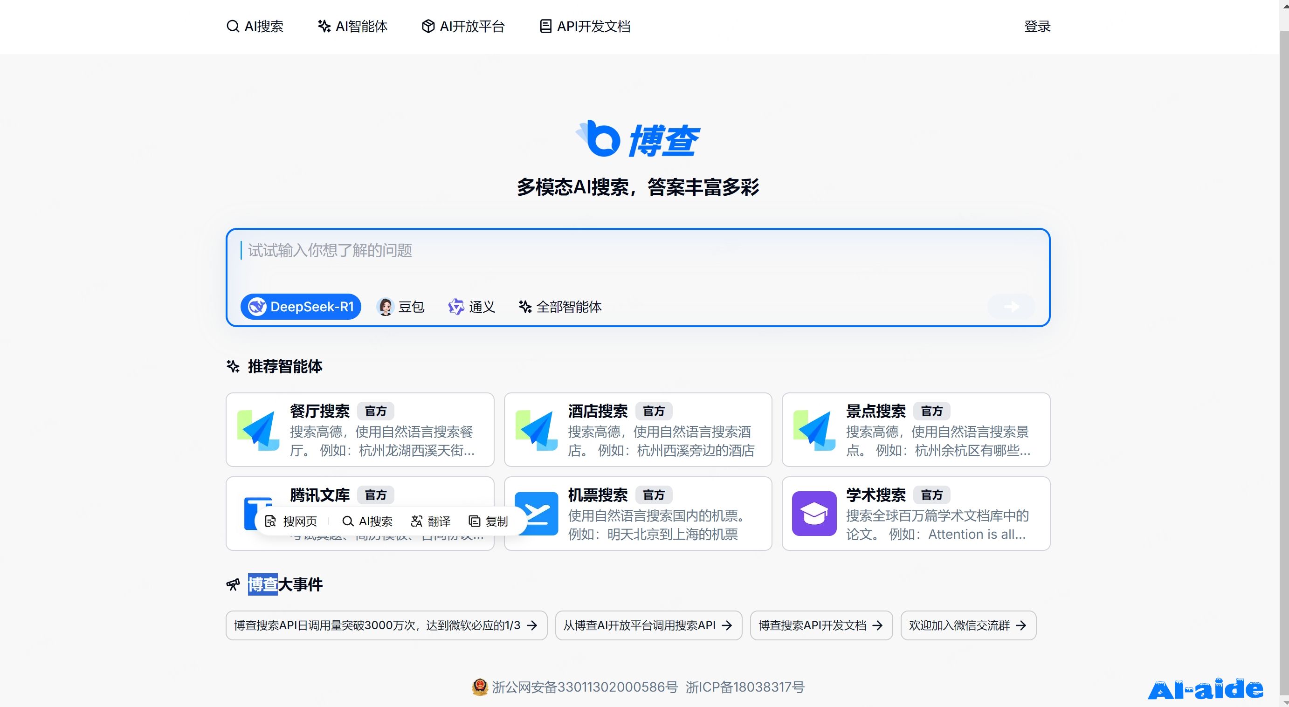Open 欢迎加入微信交流群 link
The image size is (1289, 707).
pyautogui.click(x=968, y=625)
